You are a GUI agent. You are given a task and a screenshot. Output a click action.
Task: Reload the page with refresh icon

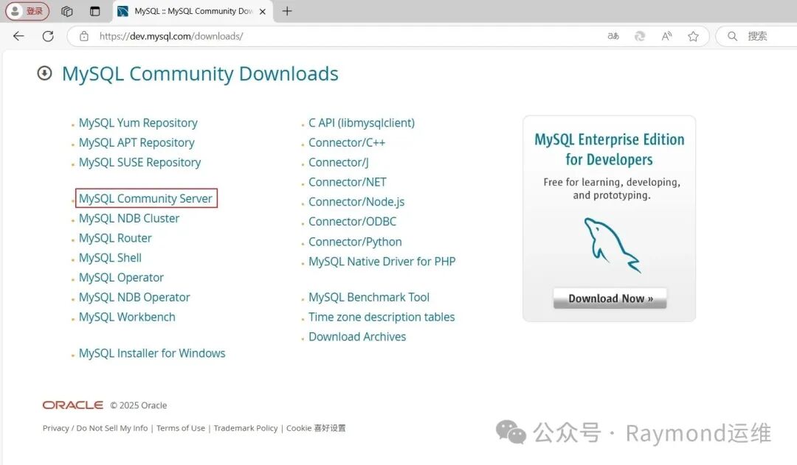coord(48,36)
